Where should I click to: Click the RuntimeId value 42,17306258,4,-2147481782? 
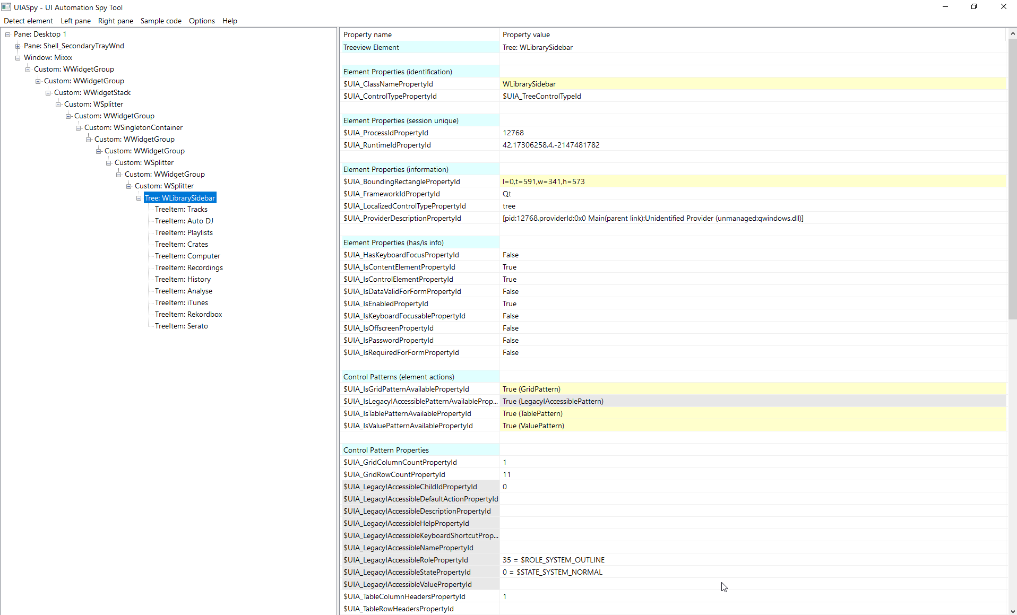click(551, 145)
